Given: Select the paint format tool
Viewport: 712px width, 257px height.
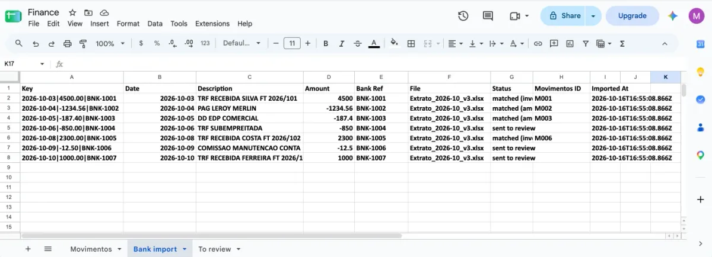Looking at the screenshot, I should 83,43.
